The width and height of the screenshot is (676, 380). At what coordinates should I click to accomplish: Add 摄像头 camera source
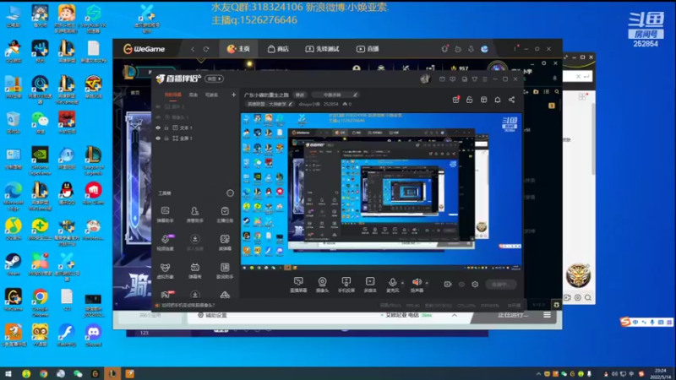point(322,285)
